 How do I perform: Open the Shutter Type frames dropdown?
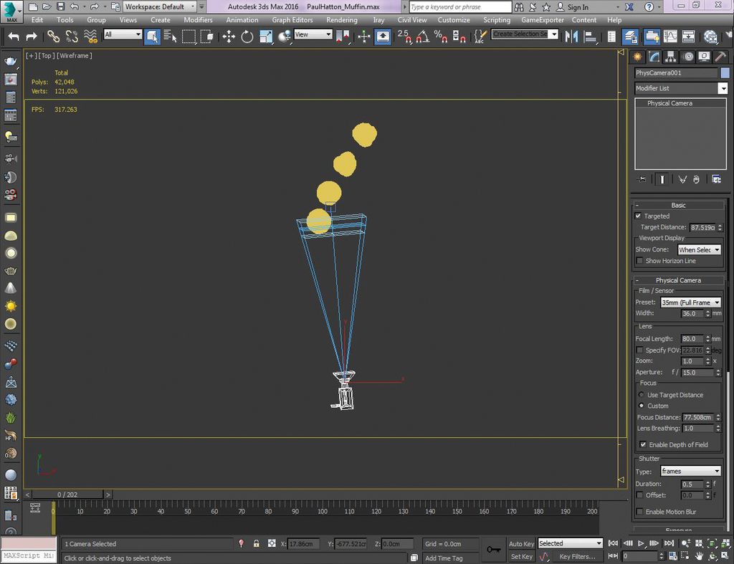point(718,471)
